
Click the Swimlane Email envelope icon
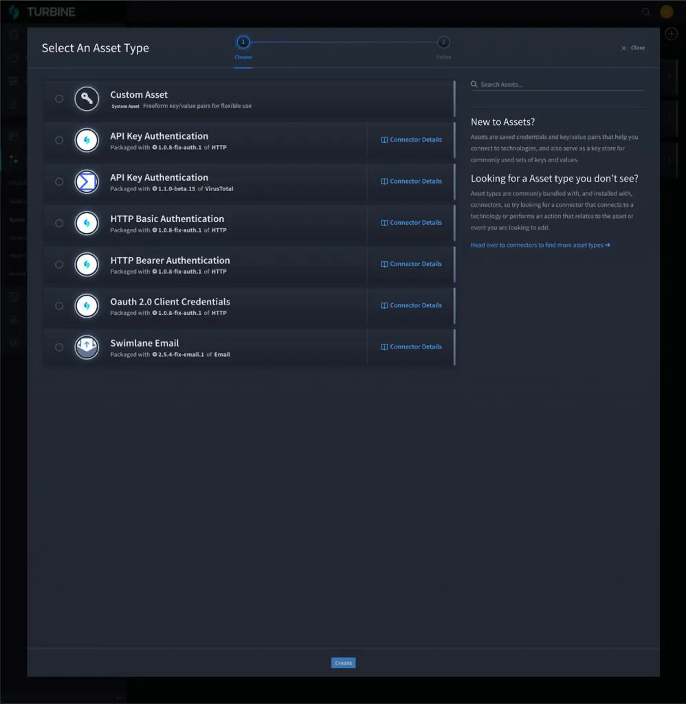pos(87,346)
